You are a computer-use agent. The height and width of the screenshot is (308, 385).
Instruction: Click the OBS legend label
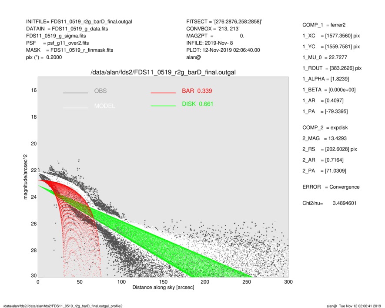(100, 91)
